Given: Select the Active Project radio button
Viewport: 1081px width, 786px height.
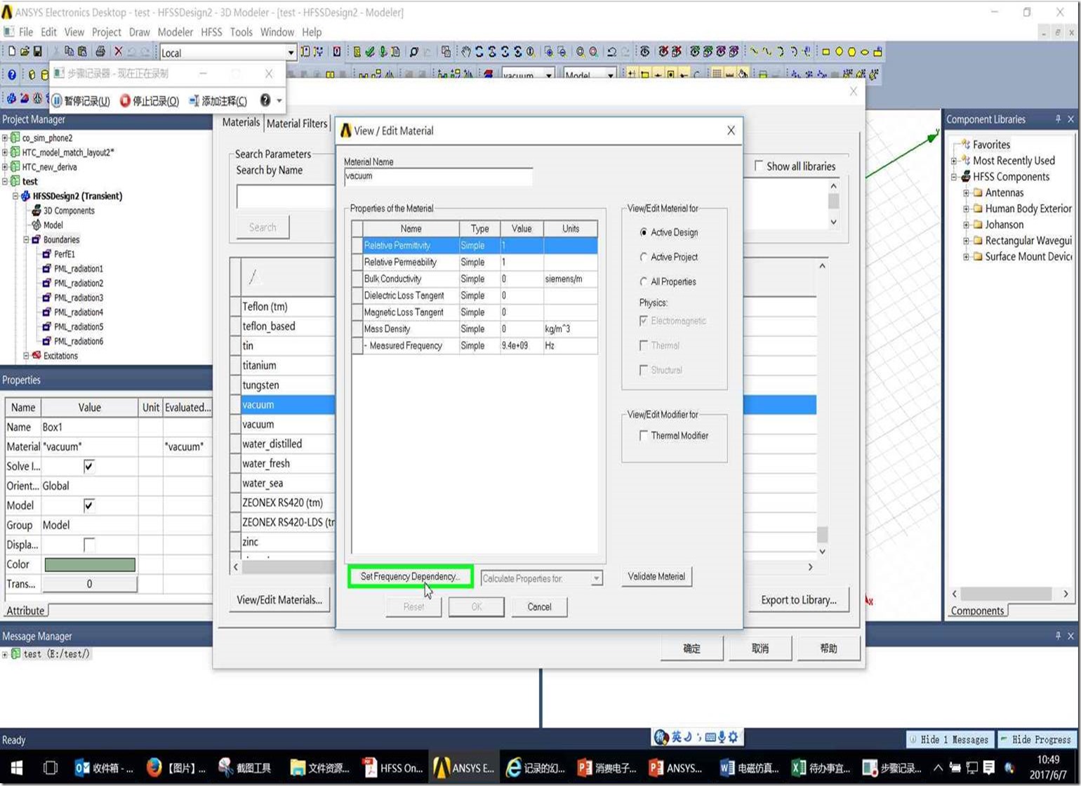Looking at the screenshot, I should (644, 257).
